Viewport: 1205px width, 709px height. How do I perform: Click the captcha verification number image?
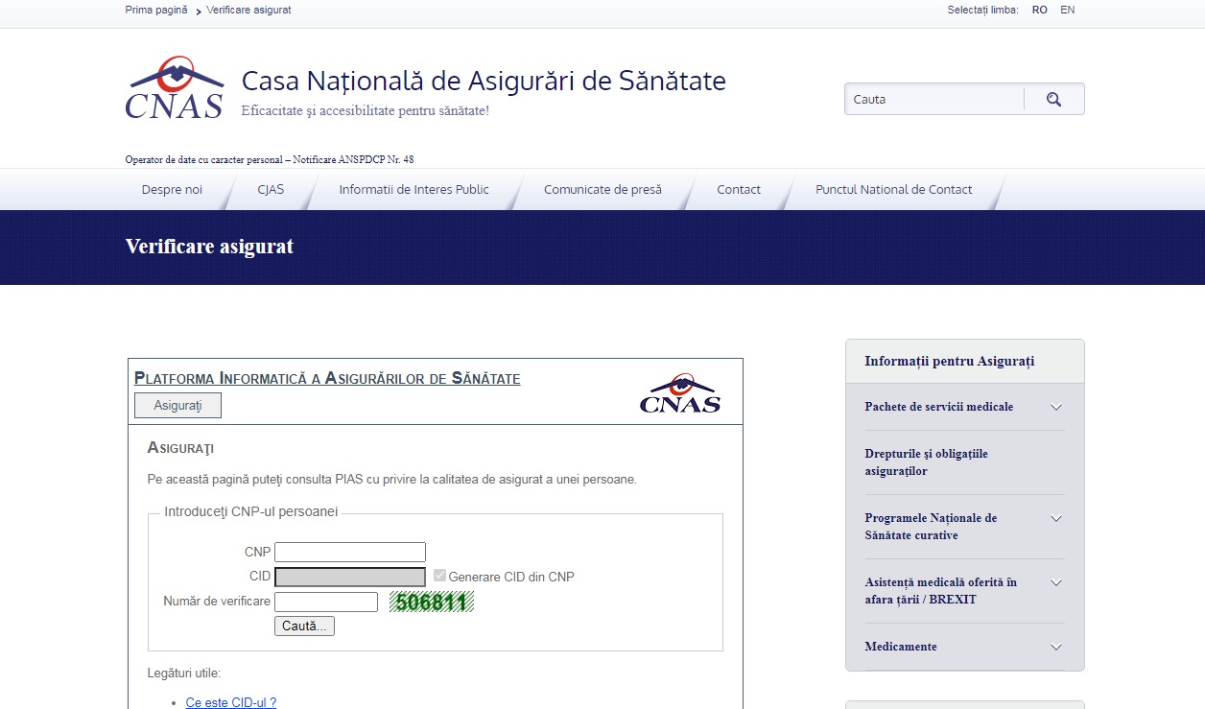pyautogui.click(x=432, y=603)
